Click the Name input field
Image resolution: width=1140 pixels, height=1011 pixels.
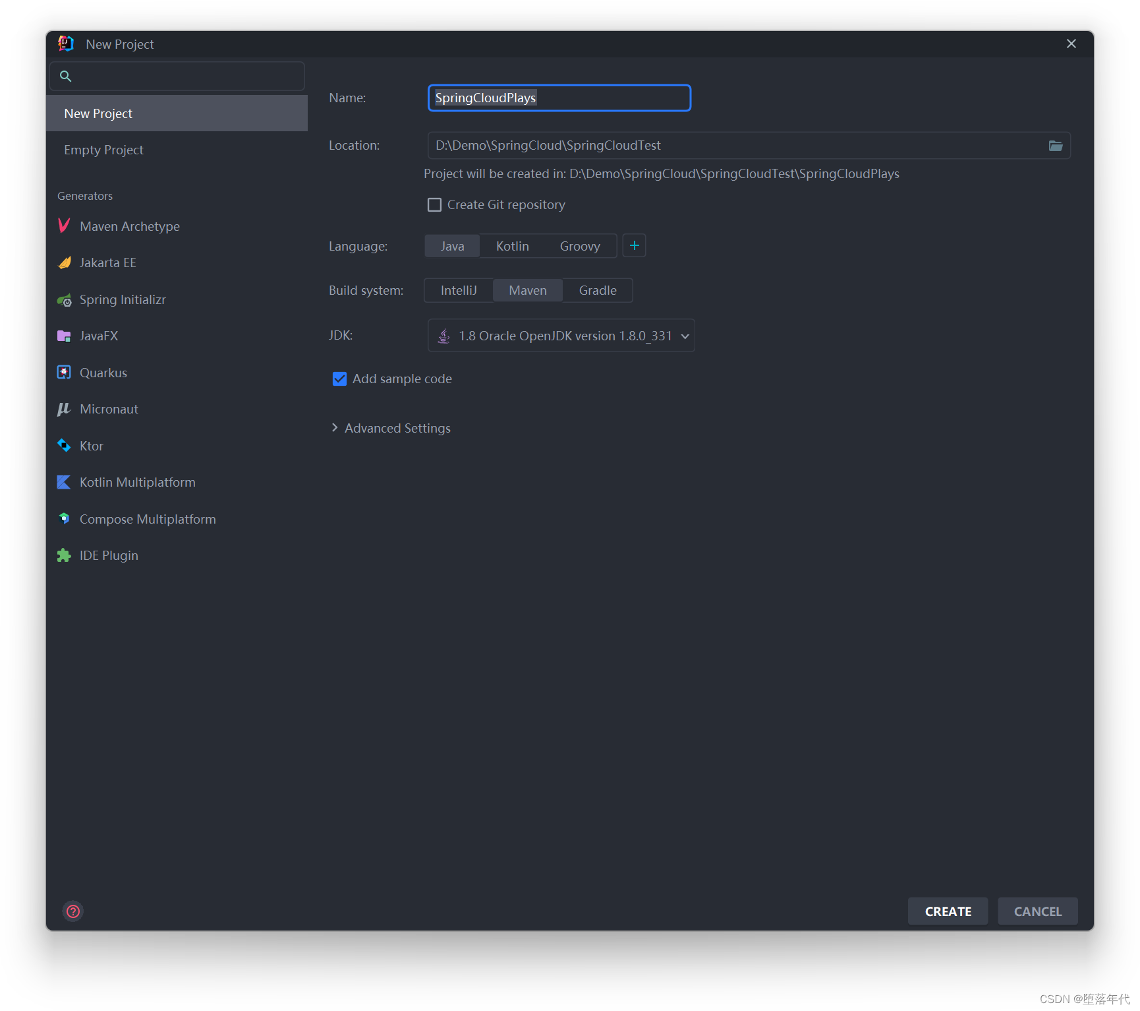pos(559,98)
